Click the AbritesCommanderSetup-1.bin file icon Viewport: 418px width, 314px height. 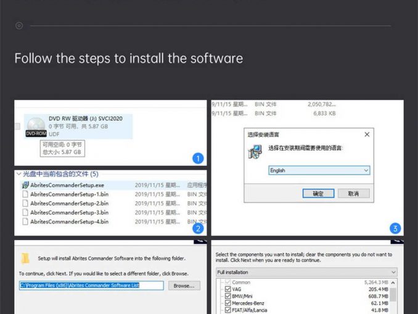click(25, 194)
